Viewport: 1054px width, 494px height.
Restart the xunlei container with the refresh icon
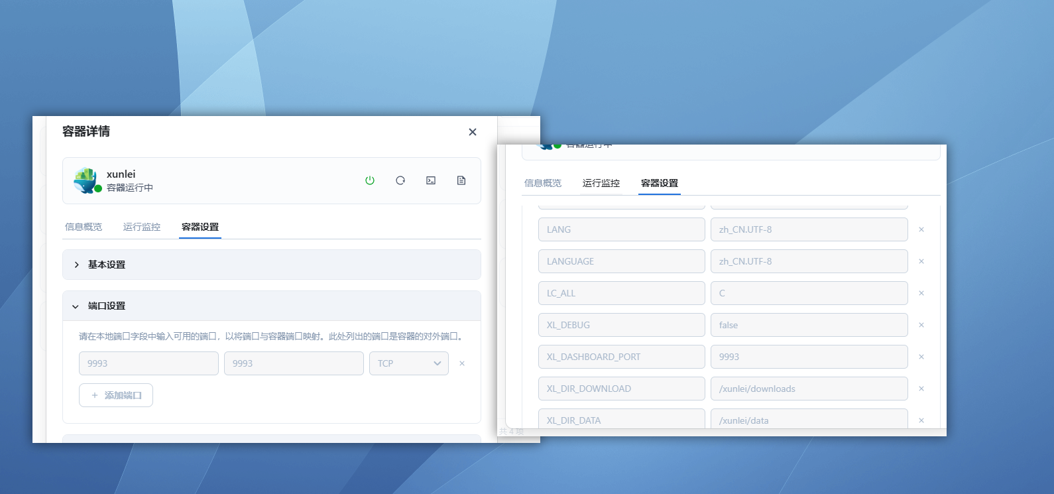click(400, 180)
